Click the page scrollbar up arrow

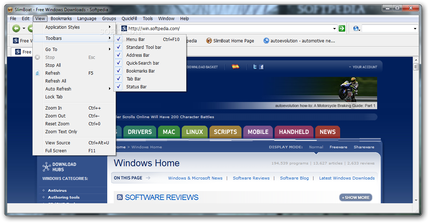coord(416,60)
